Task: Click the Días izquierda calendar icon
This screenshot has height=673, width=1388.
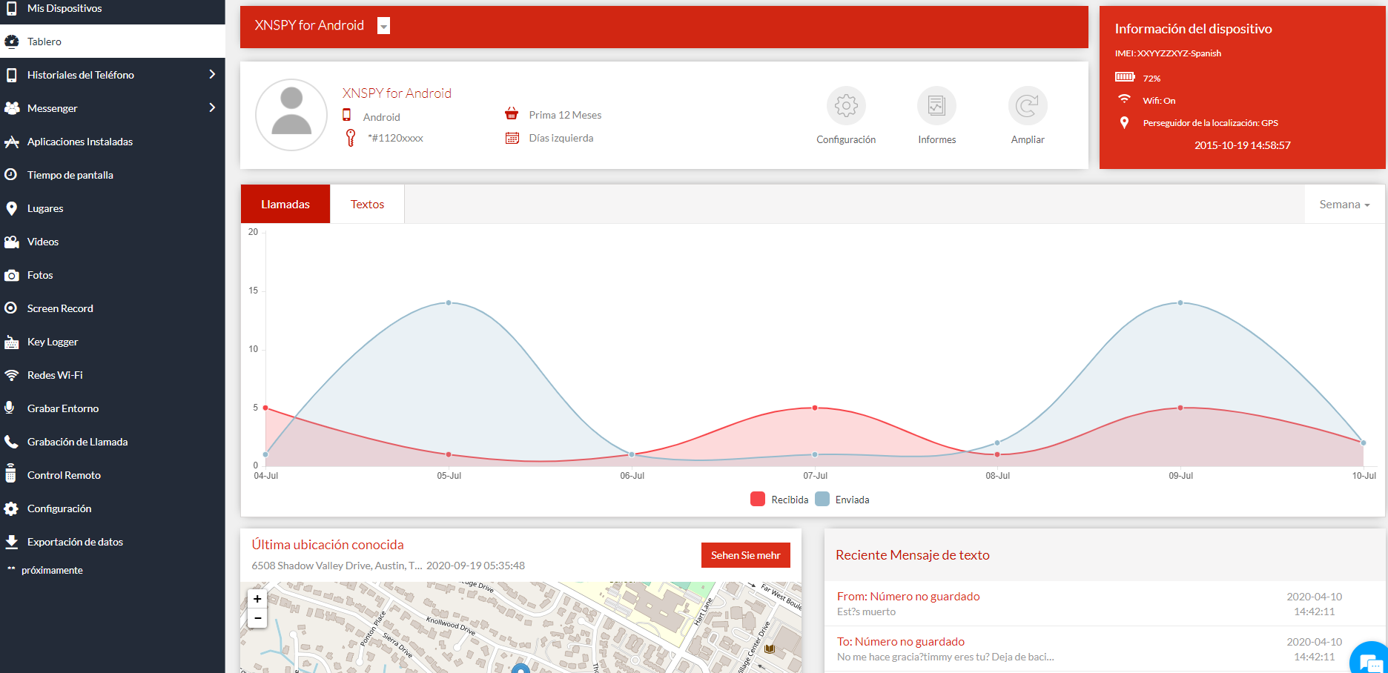Action: [512, 138]
